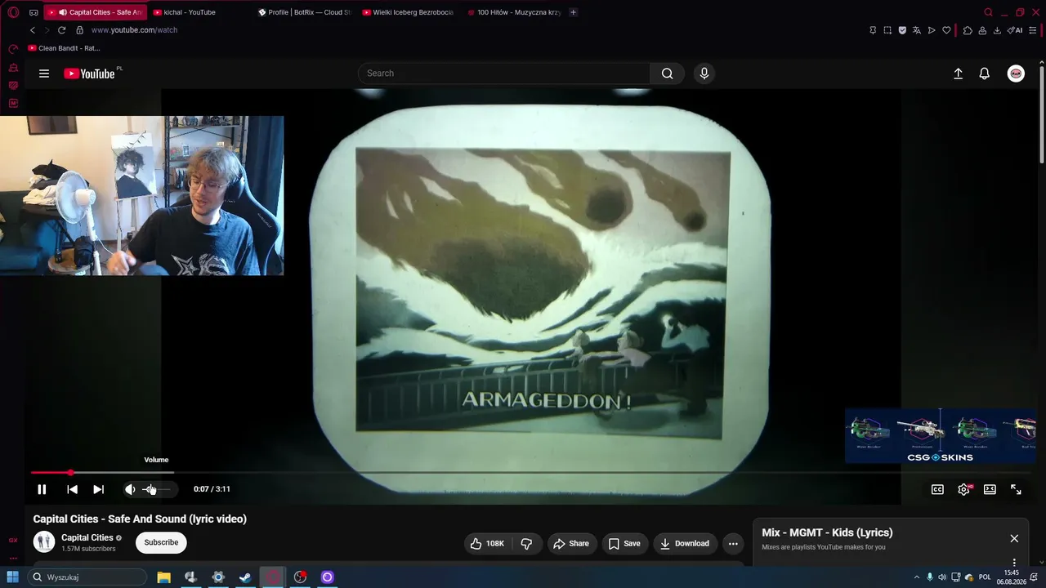Open the video settings gear
The height and width of the screenshot is (588, 1046).
coord(963,489)
